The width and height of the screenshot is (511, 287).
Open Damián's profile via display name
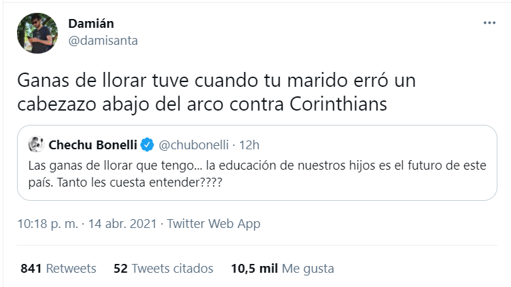click(x=91, y=24)
